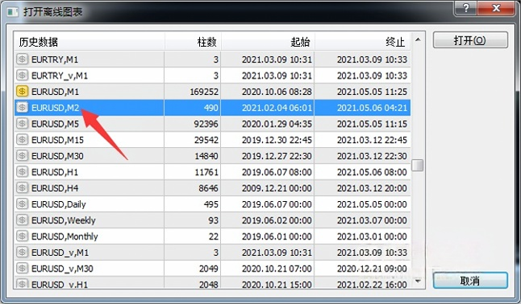Click scrollbar down arrow of the list

tap(418, 281)
